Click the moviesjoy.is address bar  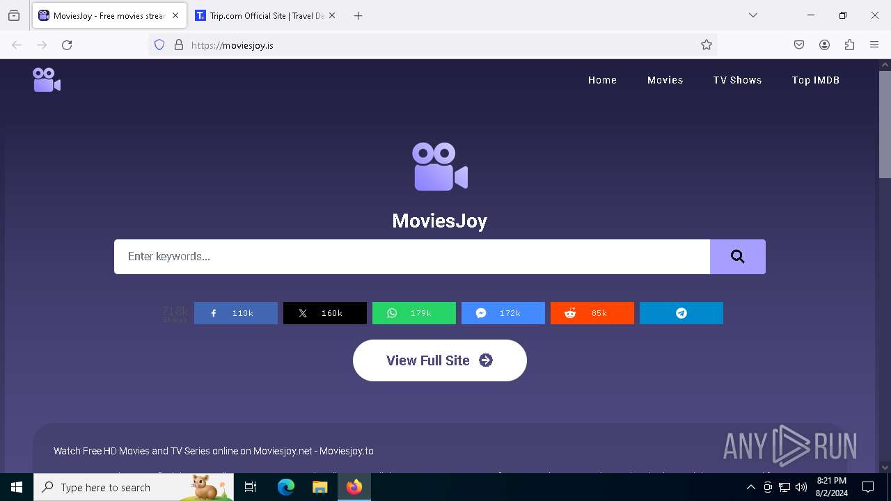tap(432, 45)
